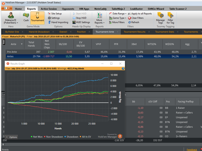
Task: Click Refresh in Filters group
Action: click(x=134, y=22)
